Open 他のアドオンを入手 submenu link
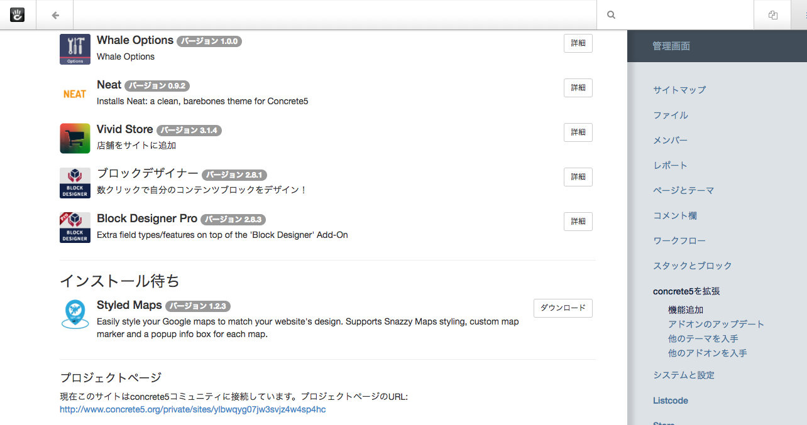The height and width of the screenshot is (425, 807). pyautogui.click(x=708, y=353)
